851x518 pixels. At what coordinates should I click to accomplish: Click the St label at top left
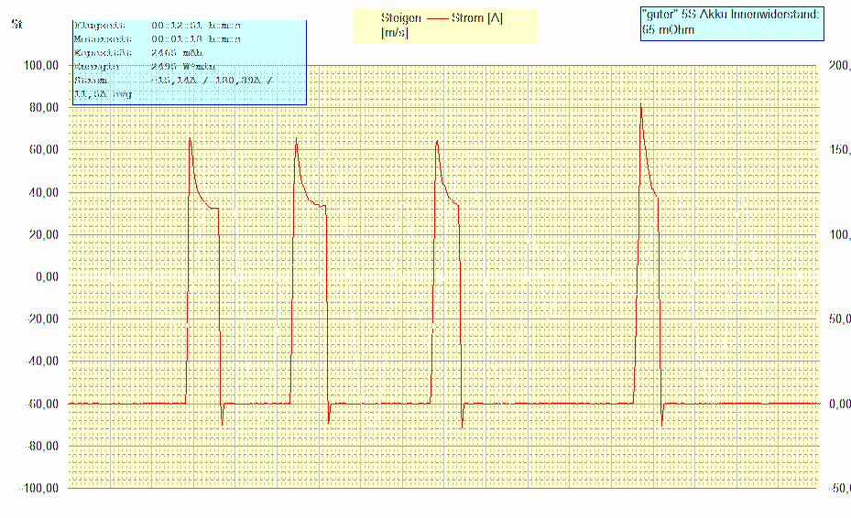16,25
